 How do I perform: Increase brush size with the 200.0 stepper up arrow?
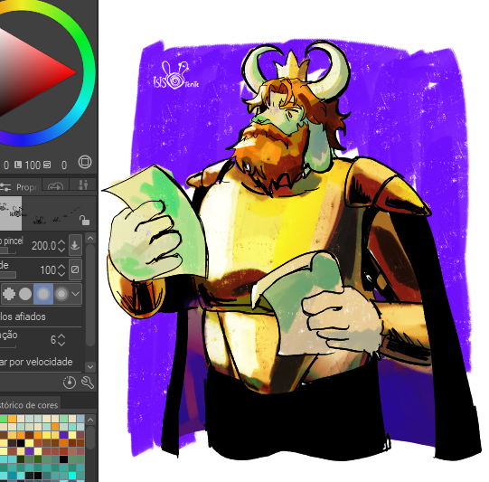pyautogui.click(x=61, y=242)
